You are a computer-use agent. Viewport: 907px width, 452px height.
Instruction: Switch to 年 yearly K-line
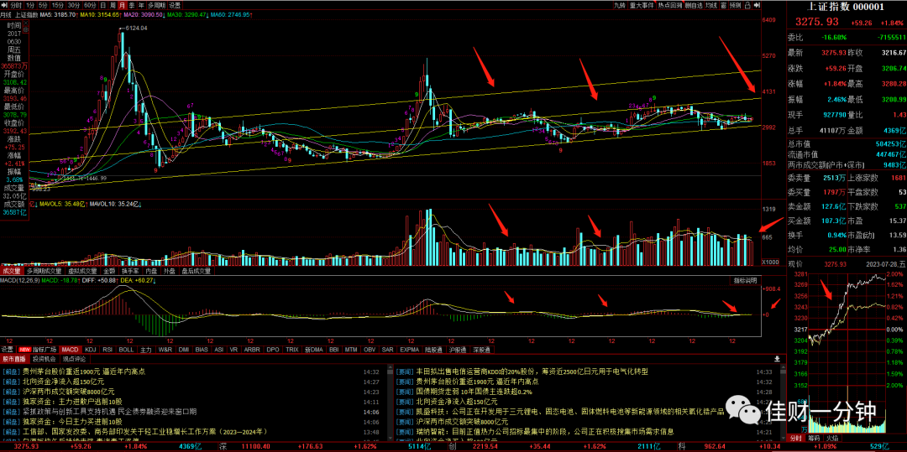click(141, 5)
